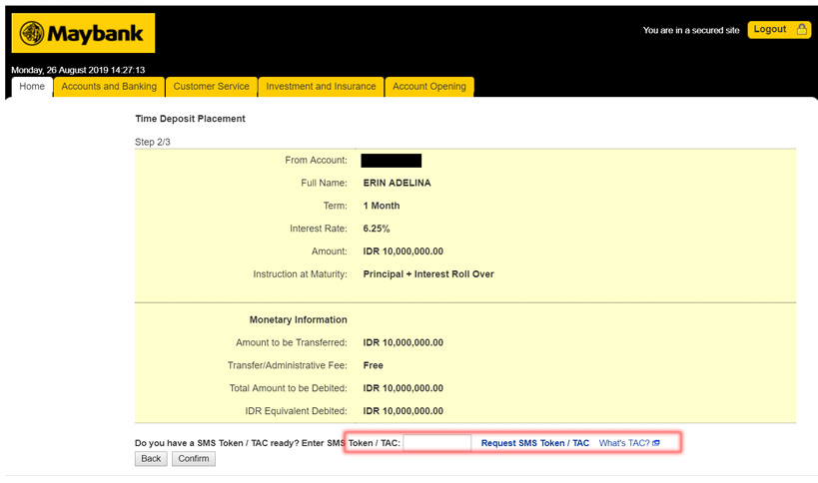This screenshot has height=483, width=818.
Task: Click the padlock icon beside Logout
Action: (x=802, y=29)
